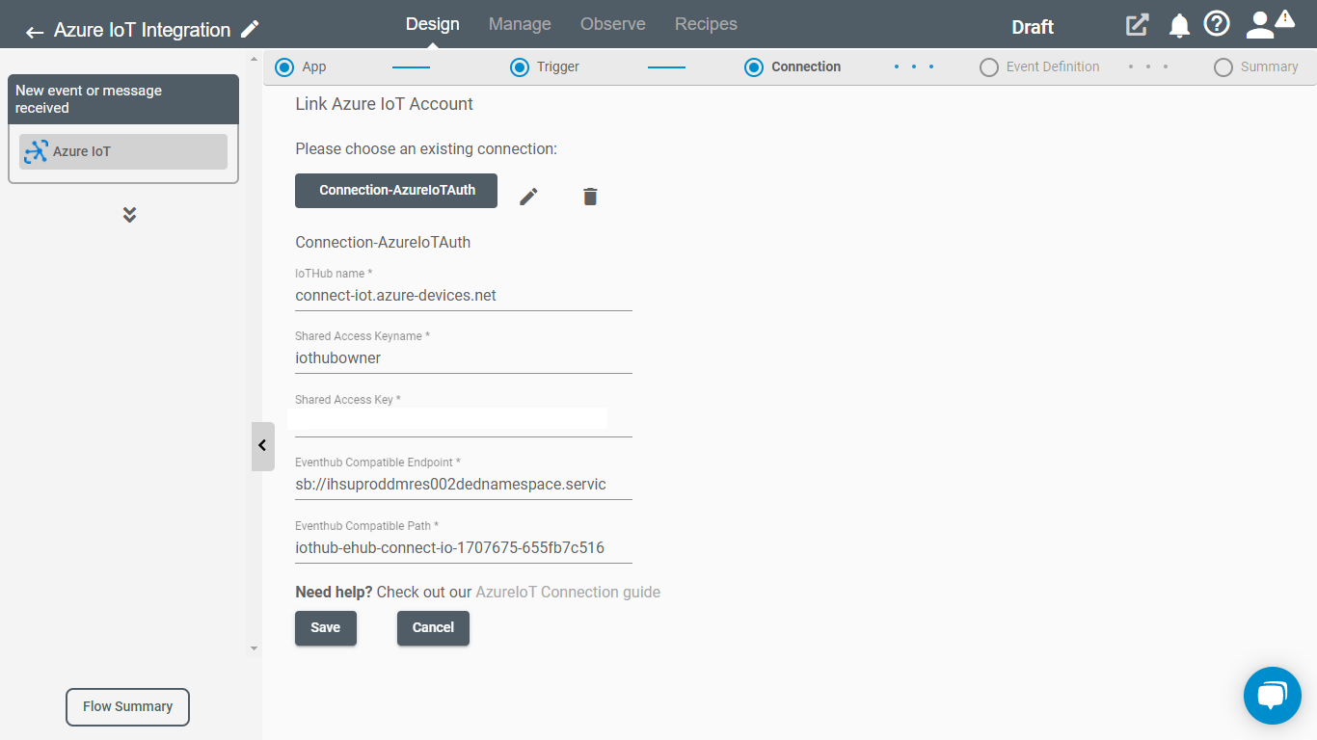1317x740 pixels.
Task: Select the App step radio button
Action: point(283,67)
